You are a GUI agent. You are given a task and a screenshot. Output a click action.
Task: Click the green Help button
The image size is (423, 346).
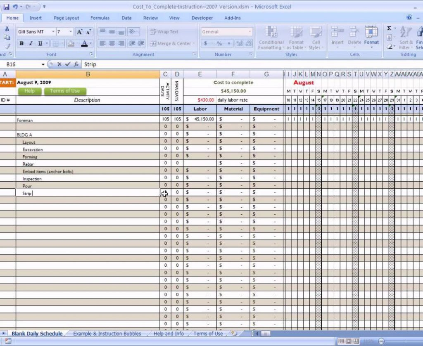pos(30,91)
